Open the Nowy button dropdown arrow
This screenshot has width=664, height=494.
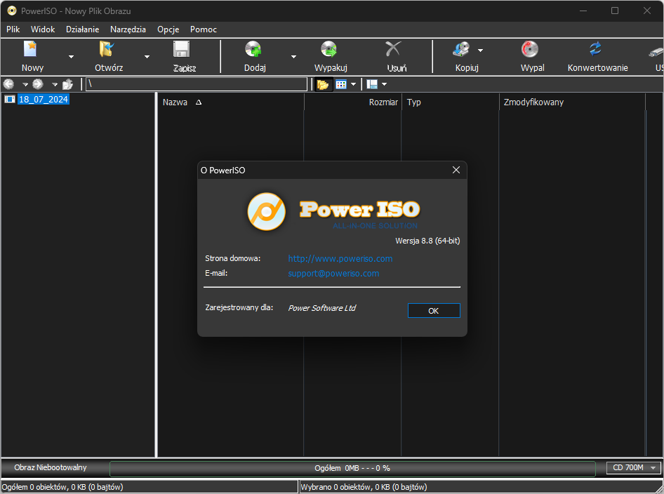(71, 57)
